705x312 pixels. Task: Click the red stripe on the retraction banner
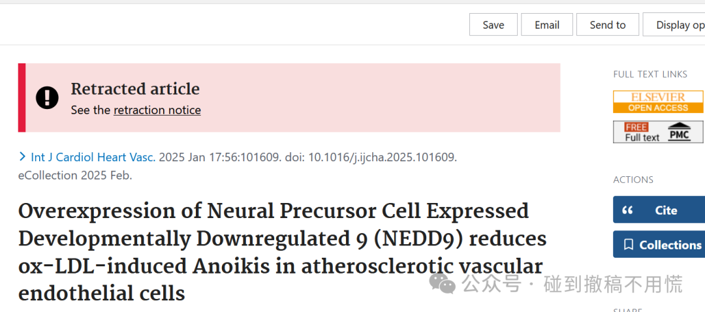click(x=22, y=97)
